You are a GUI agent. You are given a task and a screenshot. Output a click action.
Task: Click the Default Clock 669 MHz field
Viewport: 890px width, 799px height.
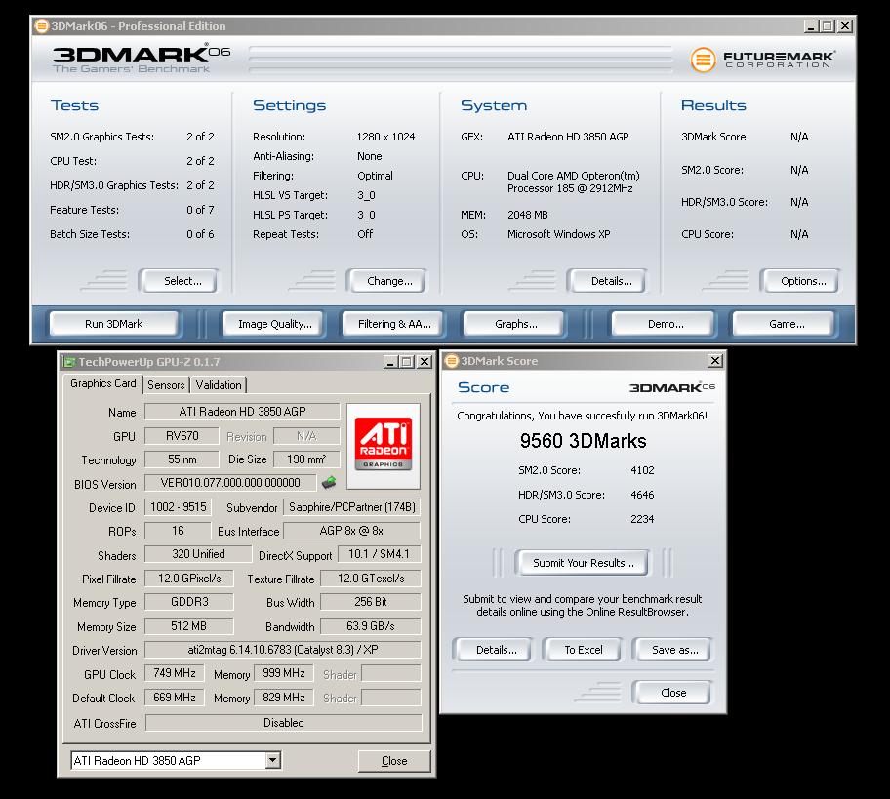point(175,698)
